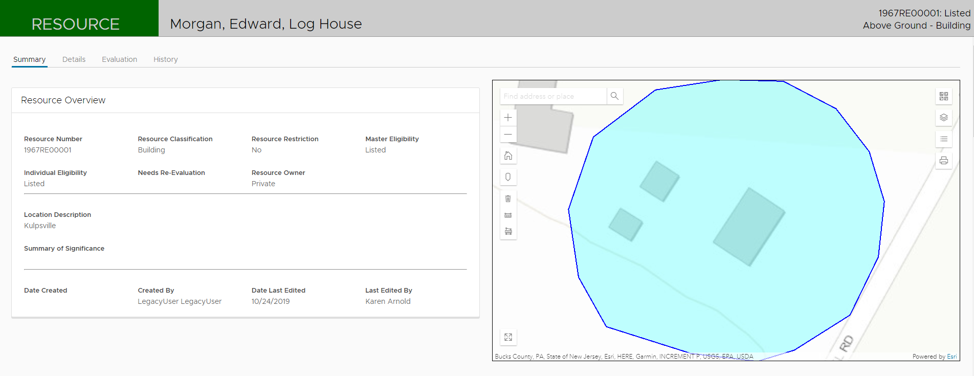Reset map to home extent
974x376 pixels.
point(508,156)
